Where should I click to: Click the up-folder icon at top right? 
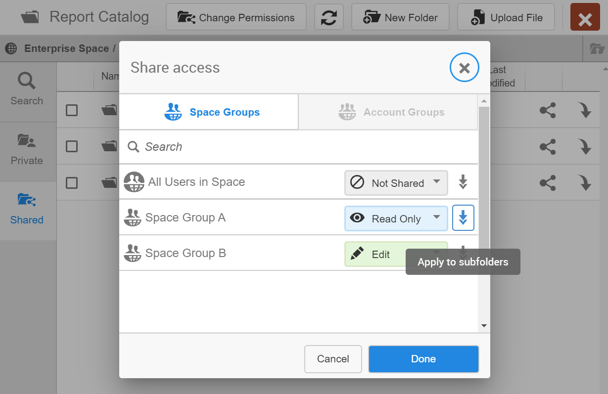pyautogui.click(x=597, y=48)
